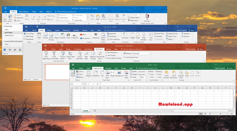Insert Chart in Word ribbon
This screenshot has width=237, height=131.
point(68,36)
